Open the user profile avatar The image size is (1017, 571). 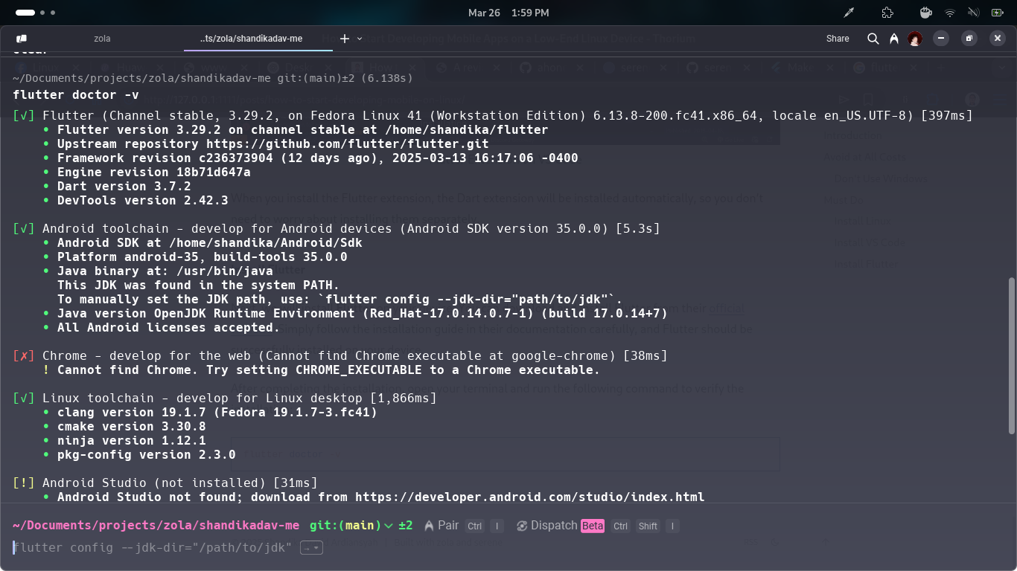tap(915, 39)
